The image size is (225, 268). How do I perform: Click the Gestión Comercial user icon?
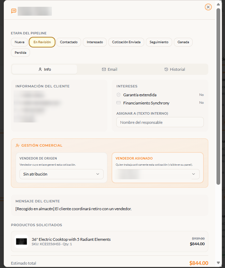pos(17,146)
